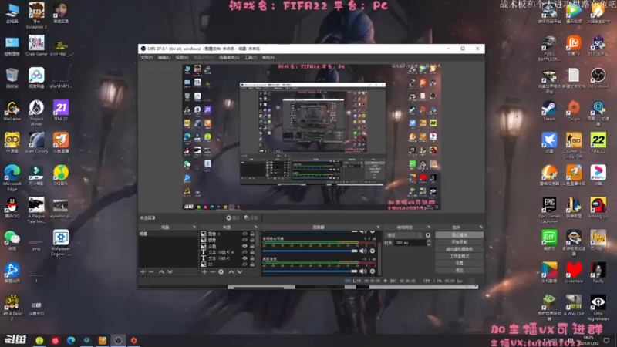Toggle lock on 文本 (GDI+) source

click(x=252, y=258)
